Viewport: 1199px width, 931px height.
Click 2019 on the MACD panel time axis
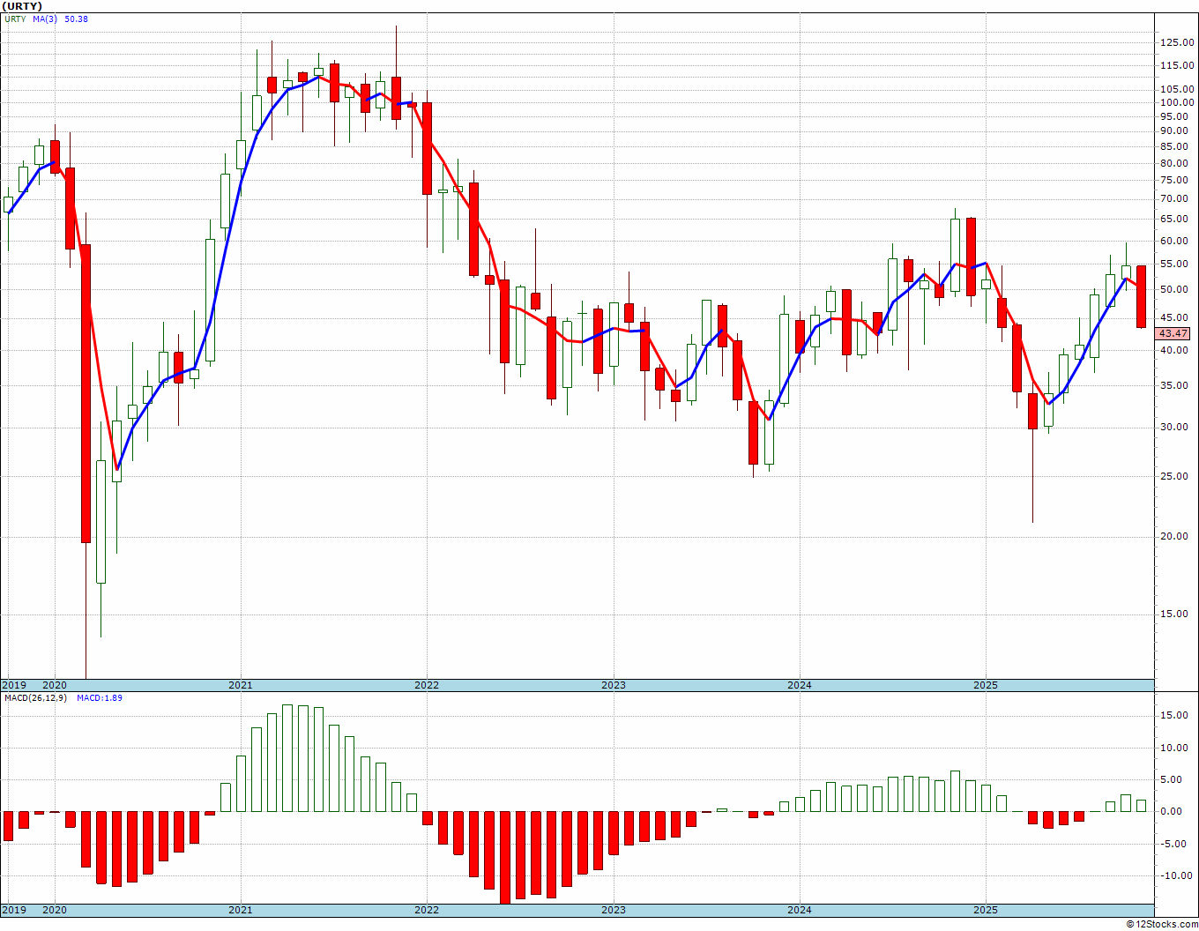point(13,910)
